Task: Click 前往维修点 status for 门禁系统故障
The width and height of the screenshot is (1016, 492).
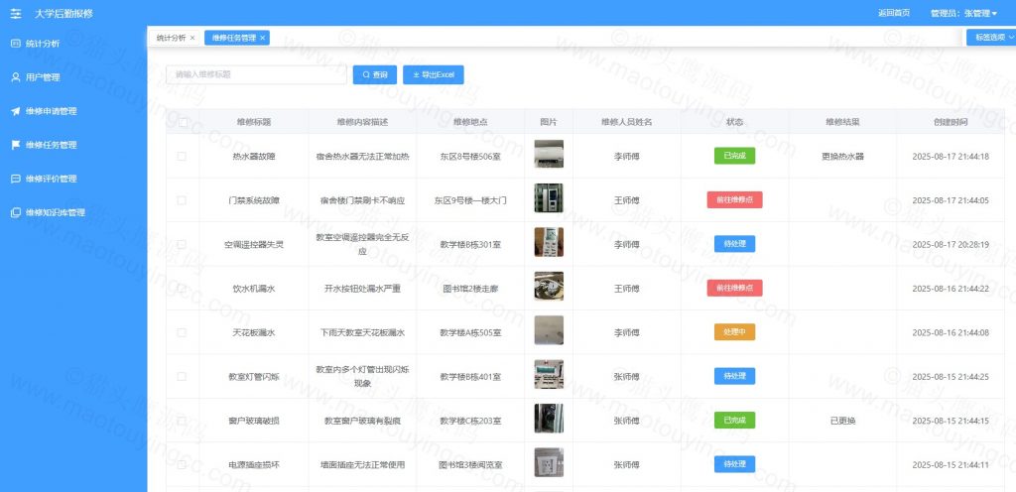Action: [735, 200]
